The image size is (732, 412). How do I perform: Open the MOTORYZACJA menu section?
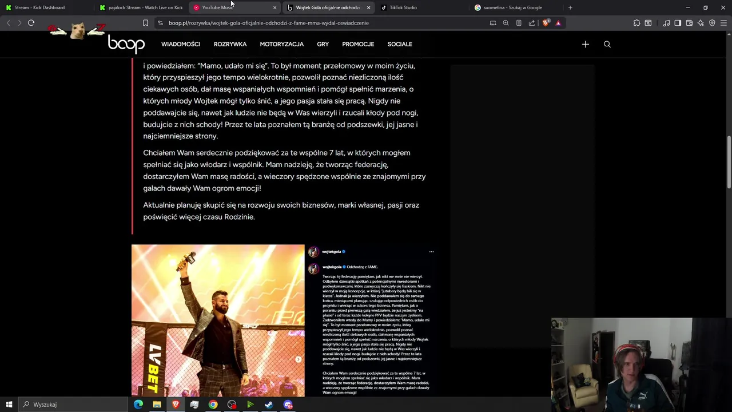click(x=282, y=44)
